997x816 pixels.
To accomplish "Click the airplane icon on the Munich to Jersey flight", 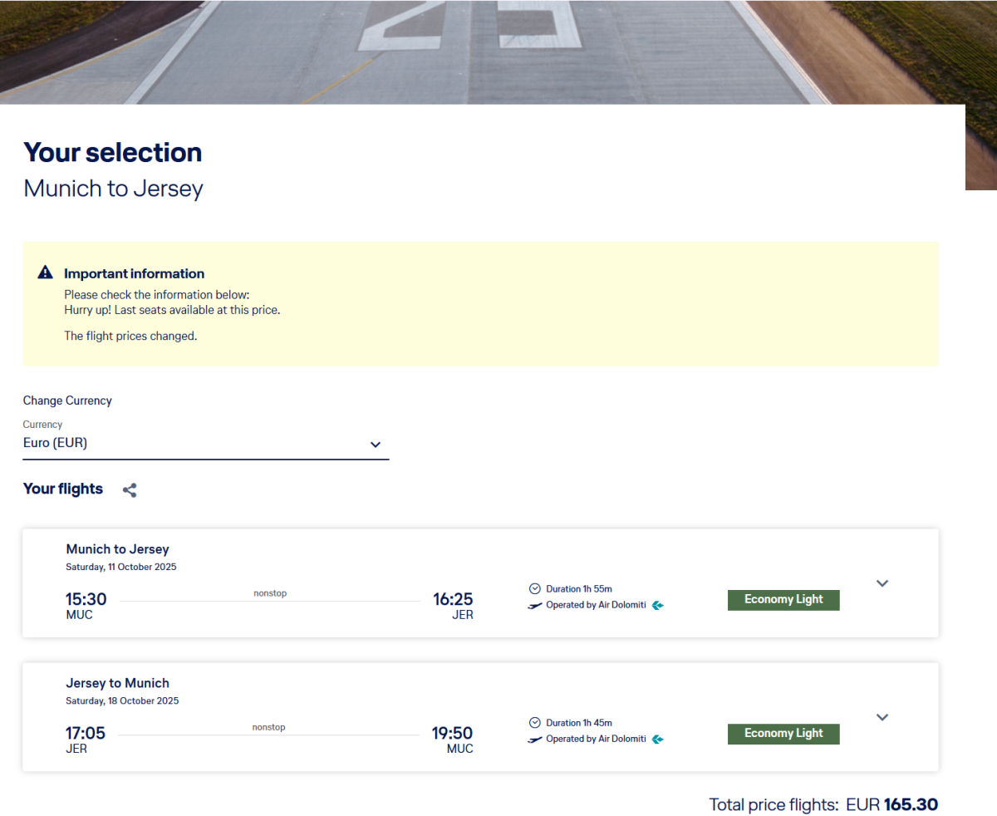I will coord(535,606).
